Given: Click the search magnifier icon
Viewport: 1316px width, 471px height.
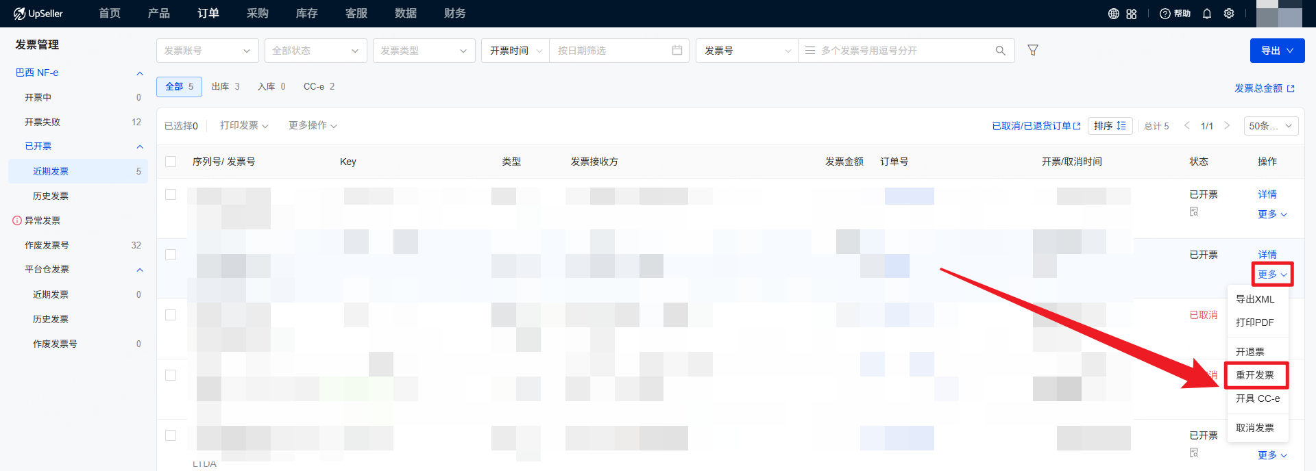Looking at the screenshot, I should [1000, 51].
